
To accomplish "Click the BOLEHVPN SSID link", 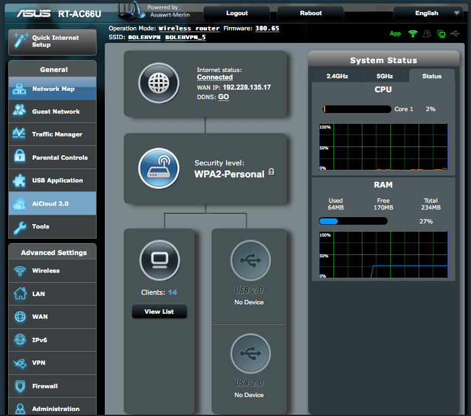I will 144,37.
